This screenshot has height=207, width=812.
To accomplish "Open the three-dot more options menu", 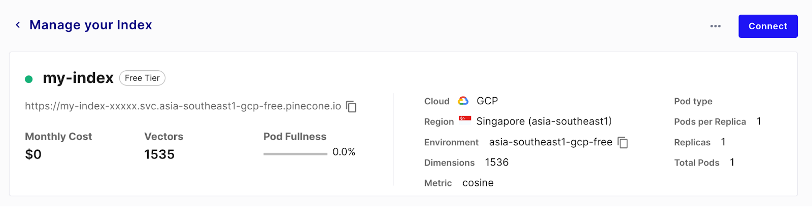I will (715, 26).
